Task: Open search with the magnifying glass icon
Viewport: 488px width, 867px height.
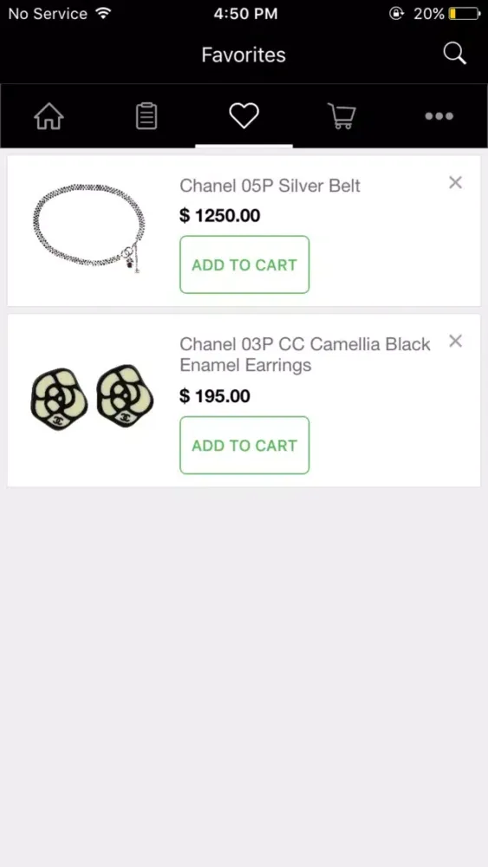Action: click(455, 54)
